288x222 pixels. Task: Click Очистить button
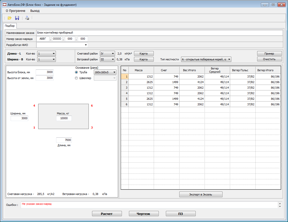click(x=269, y=59)
